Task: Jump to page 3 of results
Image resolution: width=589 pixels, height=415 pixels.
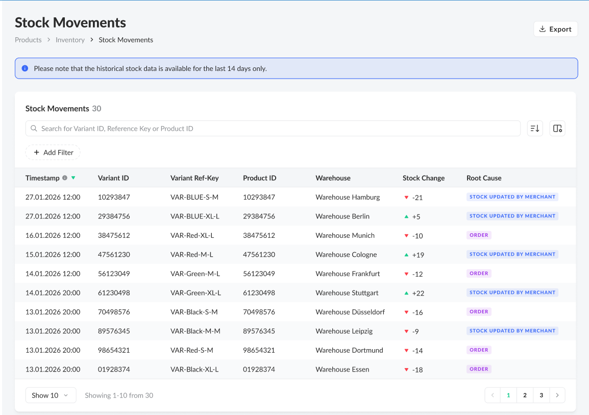Action: (x=541, y=395)
